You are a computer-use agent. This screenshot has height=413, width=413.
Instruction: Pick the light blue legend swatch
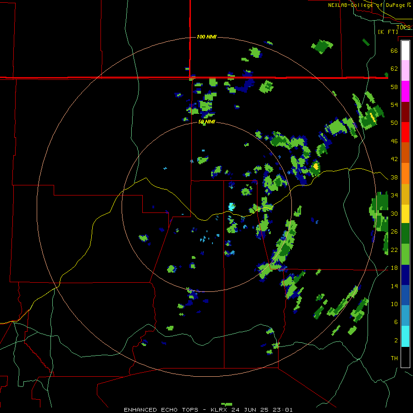pyautogui.click(x=405, y=316)
